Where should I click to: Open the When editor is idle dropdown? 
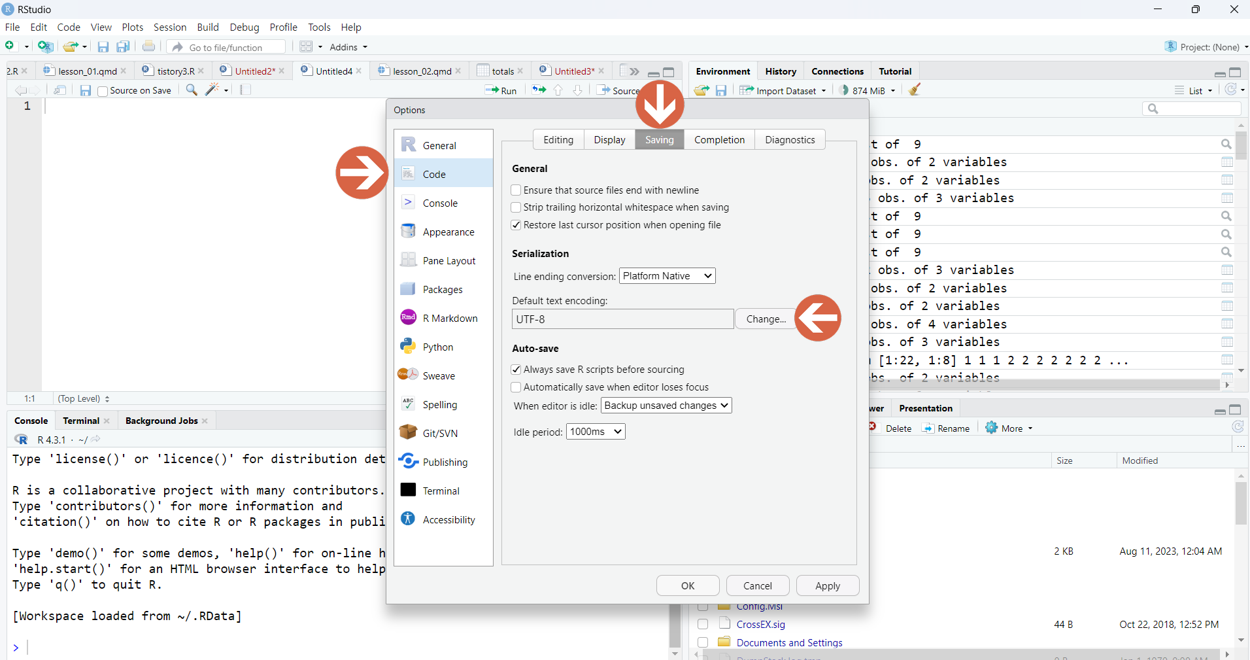[666, 406]
